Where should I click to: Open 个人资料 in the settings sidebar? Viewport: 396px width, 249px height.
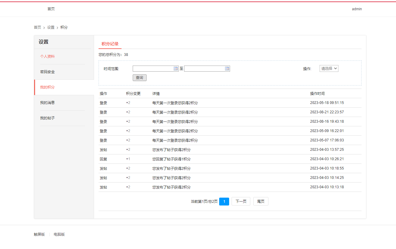pyautogui.click(x=47, y=56)
